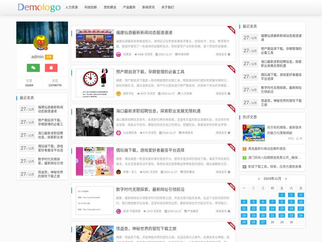Click author avatar on 预产期自测 article
The width and height of the screenshot is (322, 242).
pos(119,94)
